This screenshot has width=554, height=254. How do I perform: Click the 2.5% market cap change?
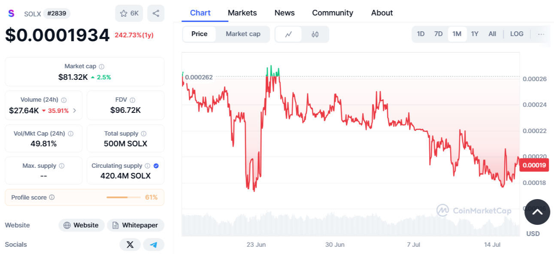click(x=101, y=77)
